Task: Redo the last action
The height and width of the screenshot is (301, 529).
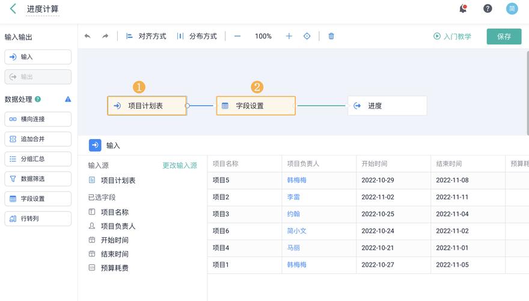Action: tap(105, 36)
